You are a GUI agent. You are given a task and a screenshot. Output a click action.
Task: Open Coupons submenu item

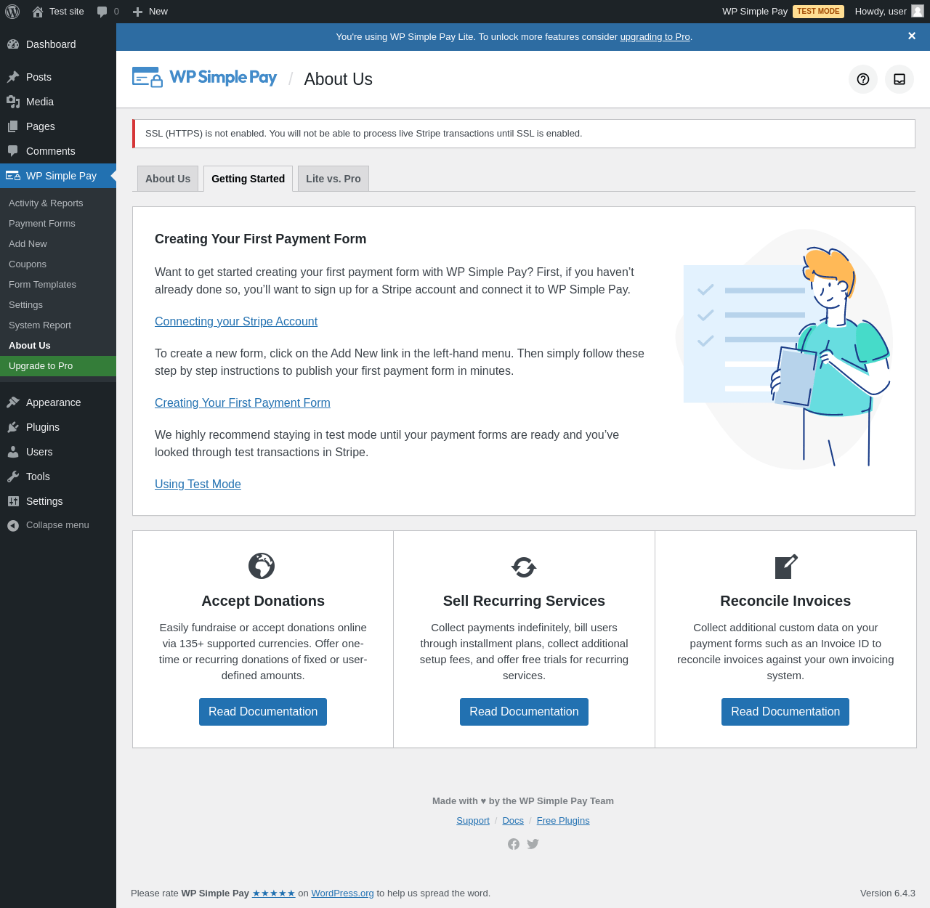click(58, 264)
